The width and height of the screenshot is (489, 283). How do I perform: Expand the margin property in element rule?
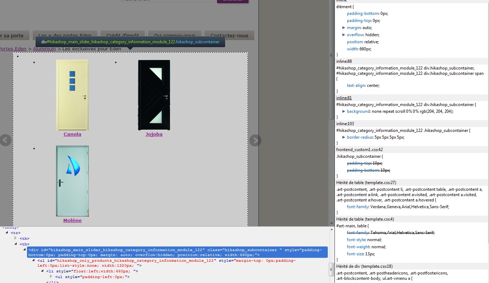pyautogui.click(x=344, y=28)
